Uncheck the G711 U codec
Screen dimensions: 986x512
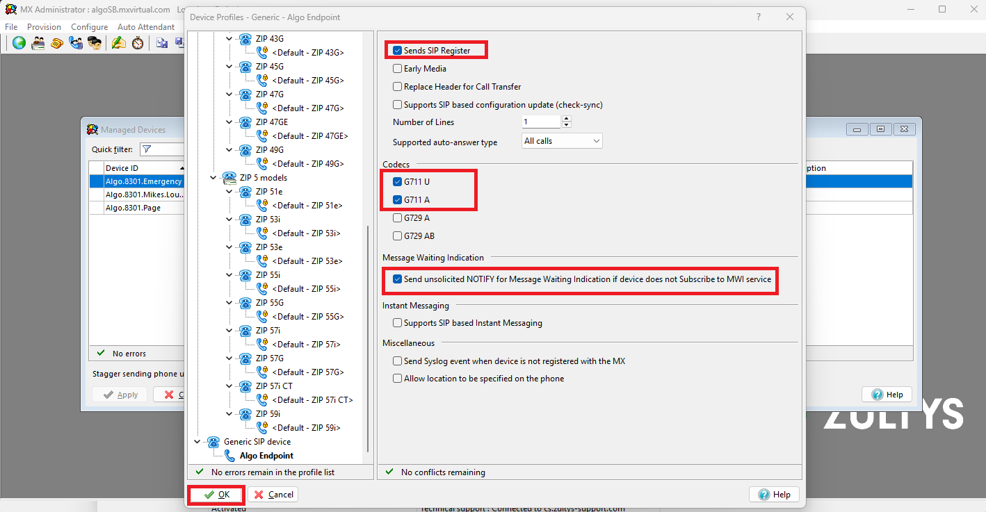tap(397, 182)
